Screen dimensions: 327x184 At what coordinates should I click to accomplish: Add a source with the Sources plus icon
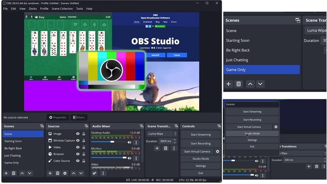point(50,173)
